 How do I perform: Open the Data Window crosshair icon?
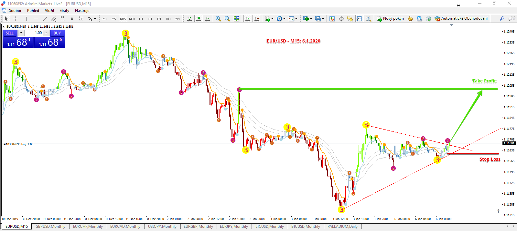pos(341,19)
